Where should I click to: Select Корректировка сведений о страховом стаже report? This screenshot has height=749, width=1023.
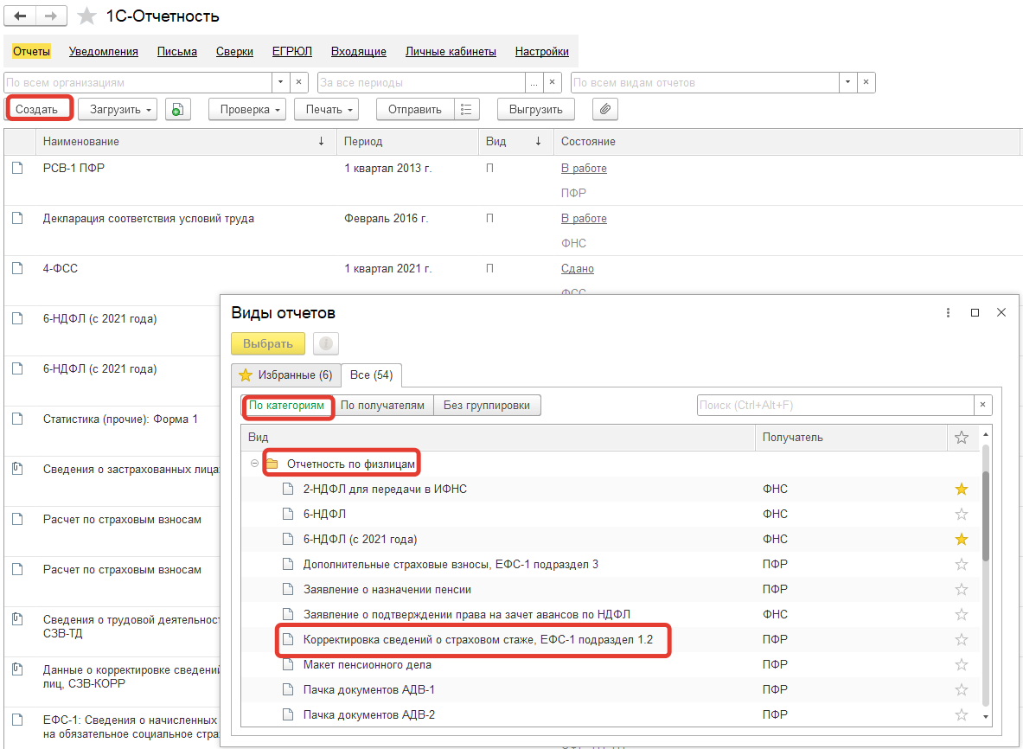(477, 640)
